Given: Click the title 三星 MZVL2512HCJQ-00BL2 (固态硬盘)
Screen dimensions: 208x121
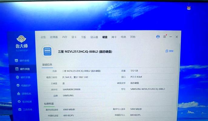Looking at the screenshot, I should pos(85,52).
